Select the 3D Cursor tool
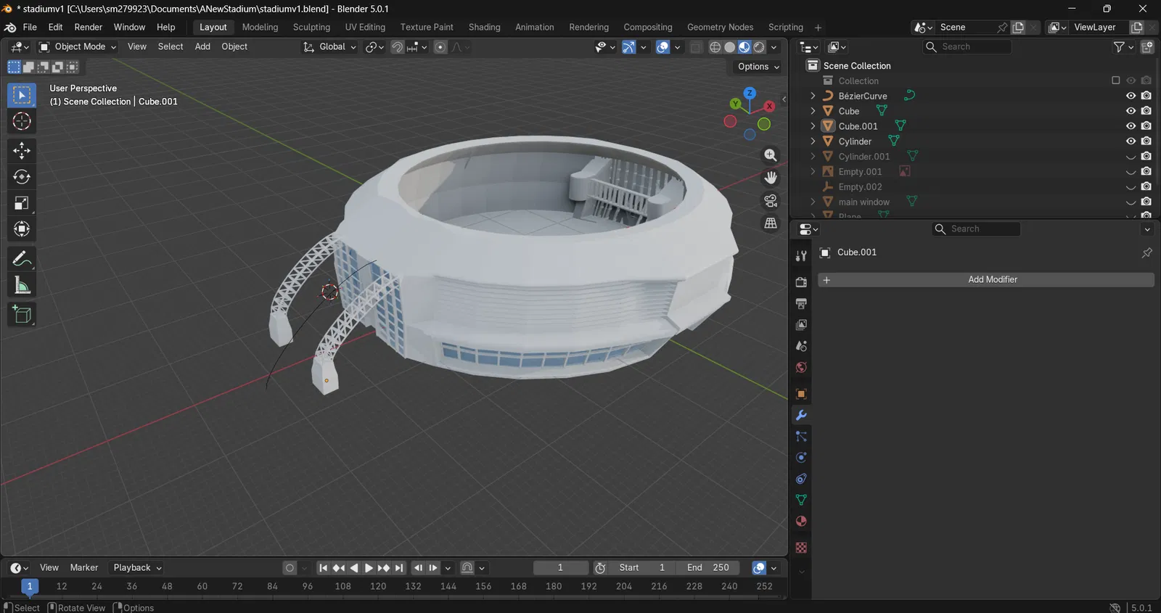This screenshot has width=1161, height=613. (x=22, y=121)
